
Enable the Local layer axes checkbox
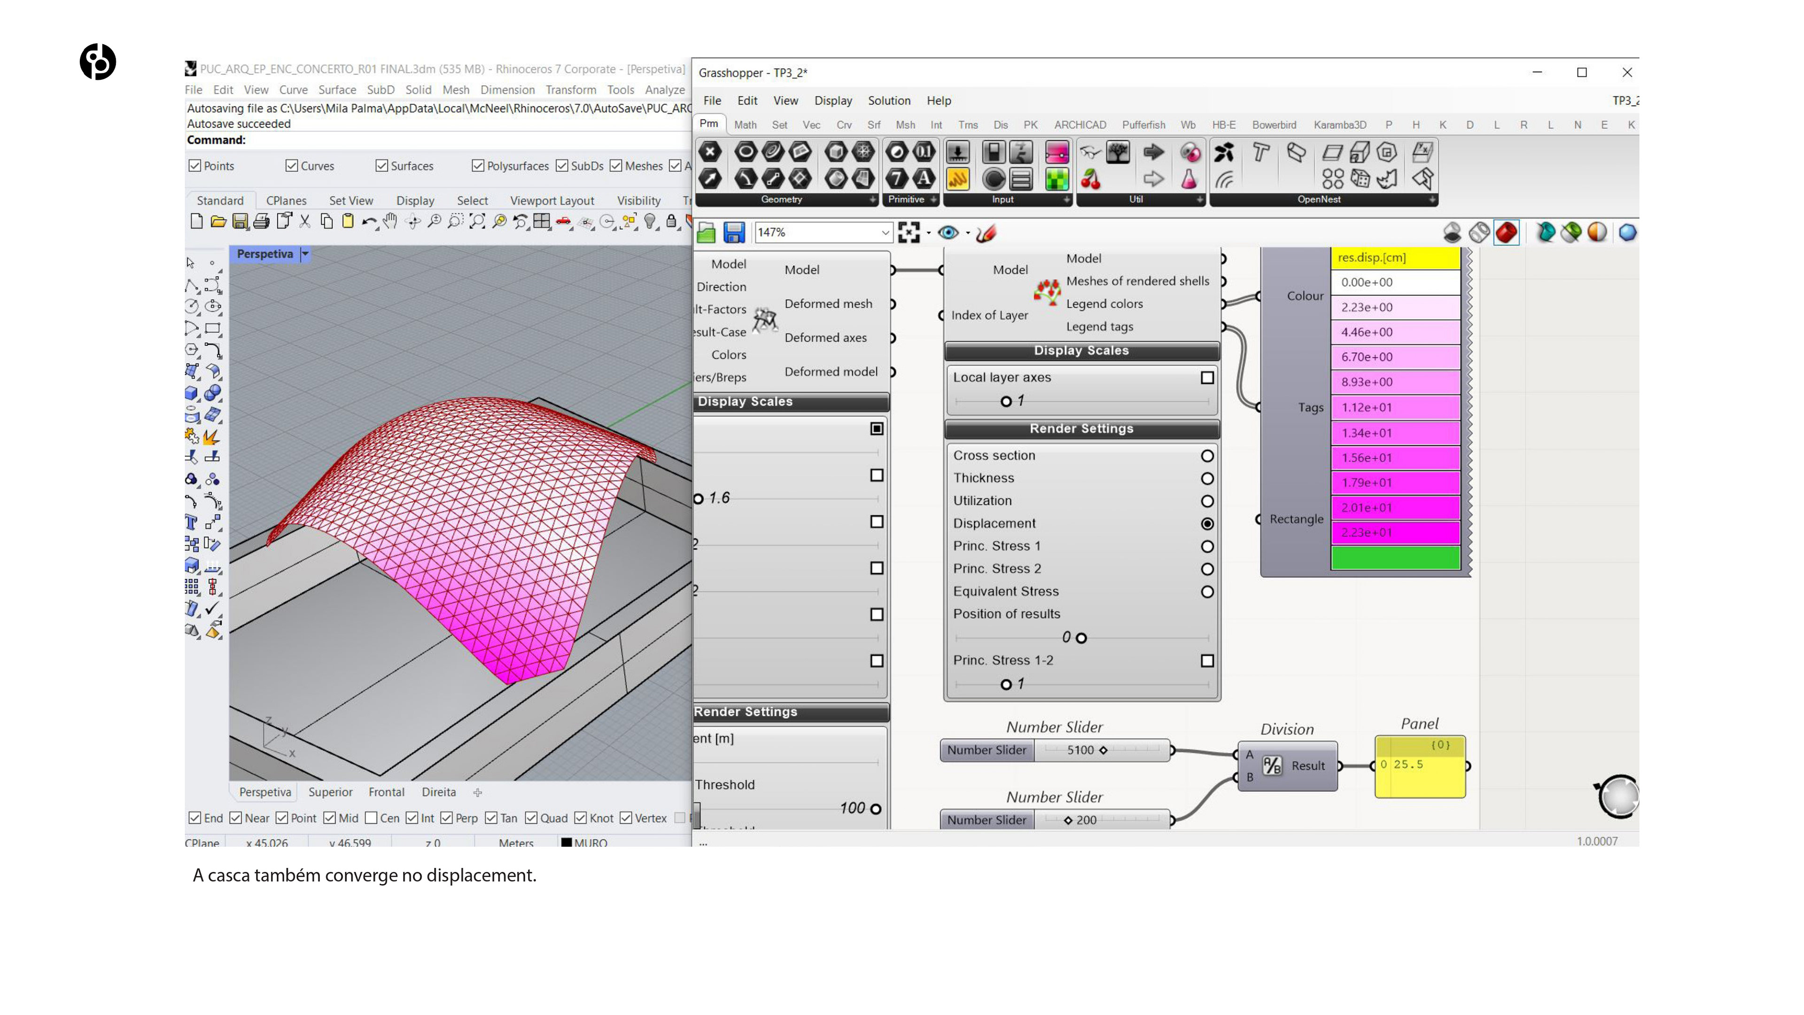coord(1206,377)
